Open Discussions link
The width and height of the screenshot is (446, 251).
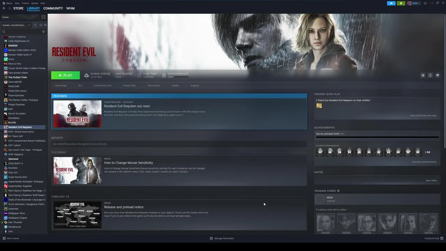(154, 85)
